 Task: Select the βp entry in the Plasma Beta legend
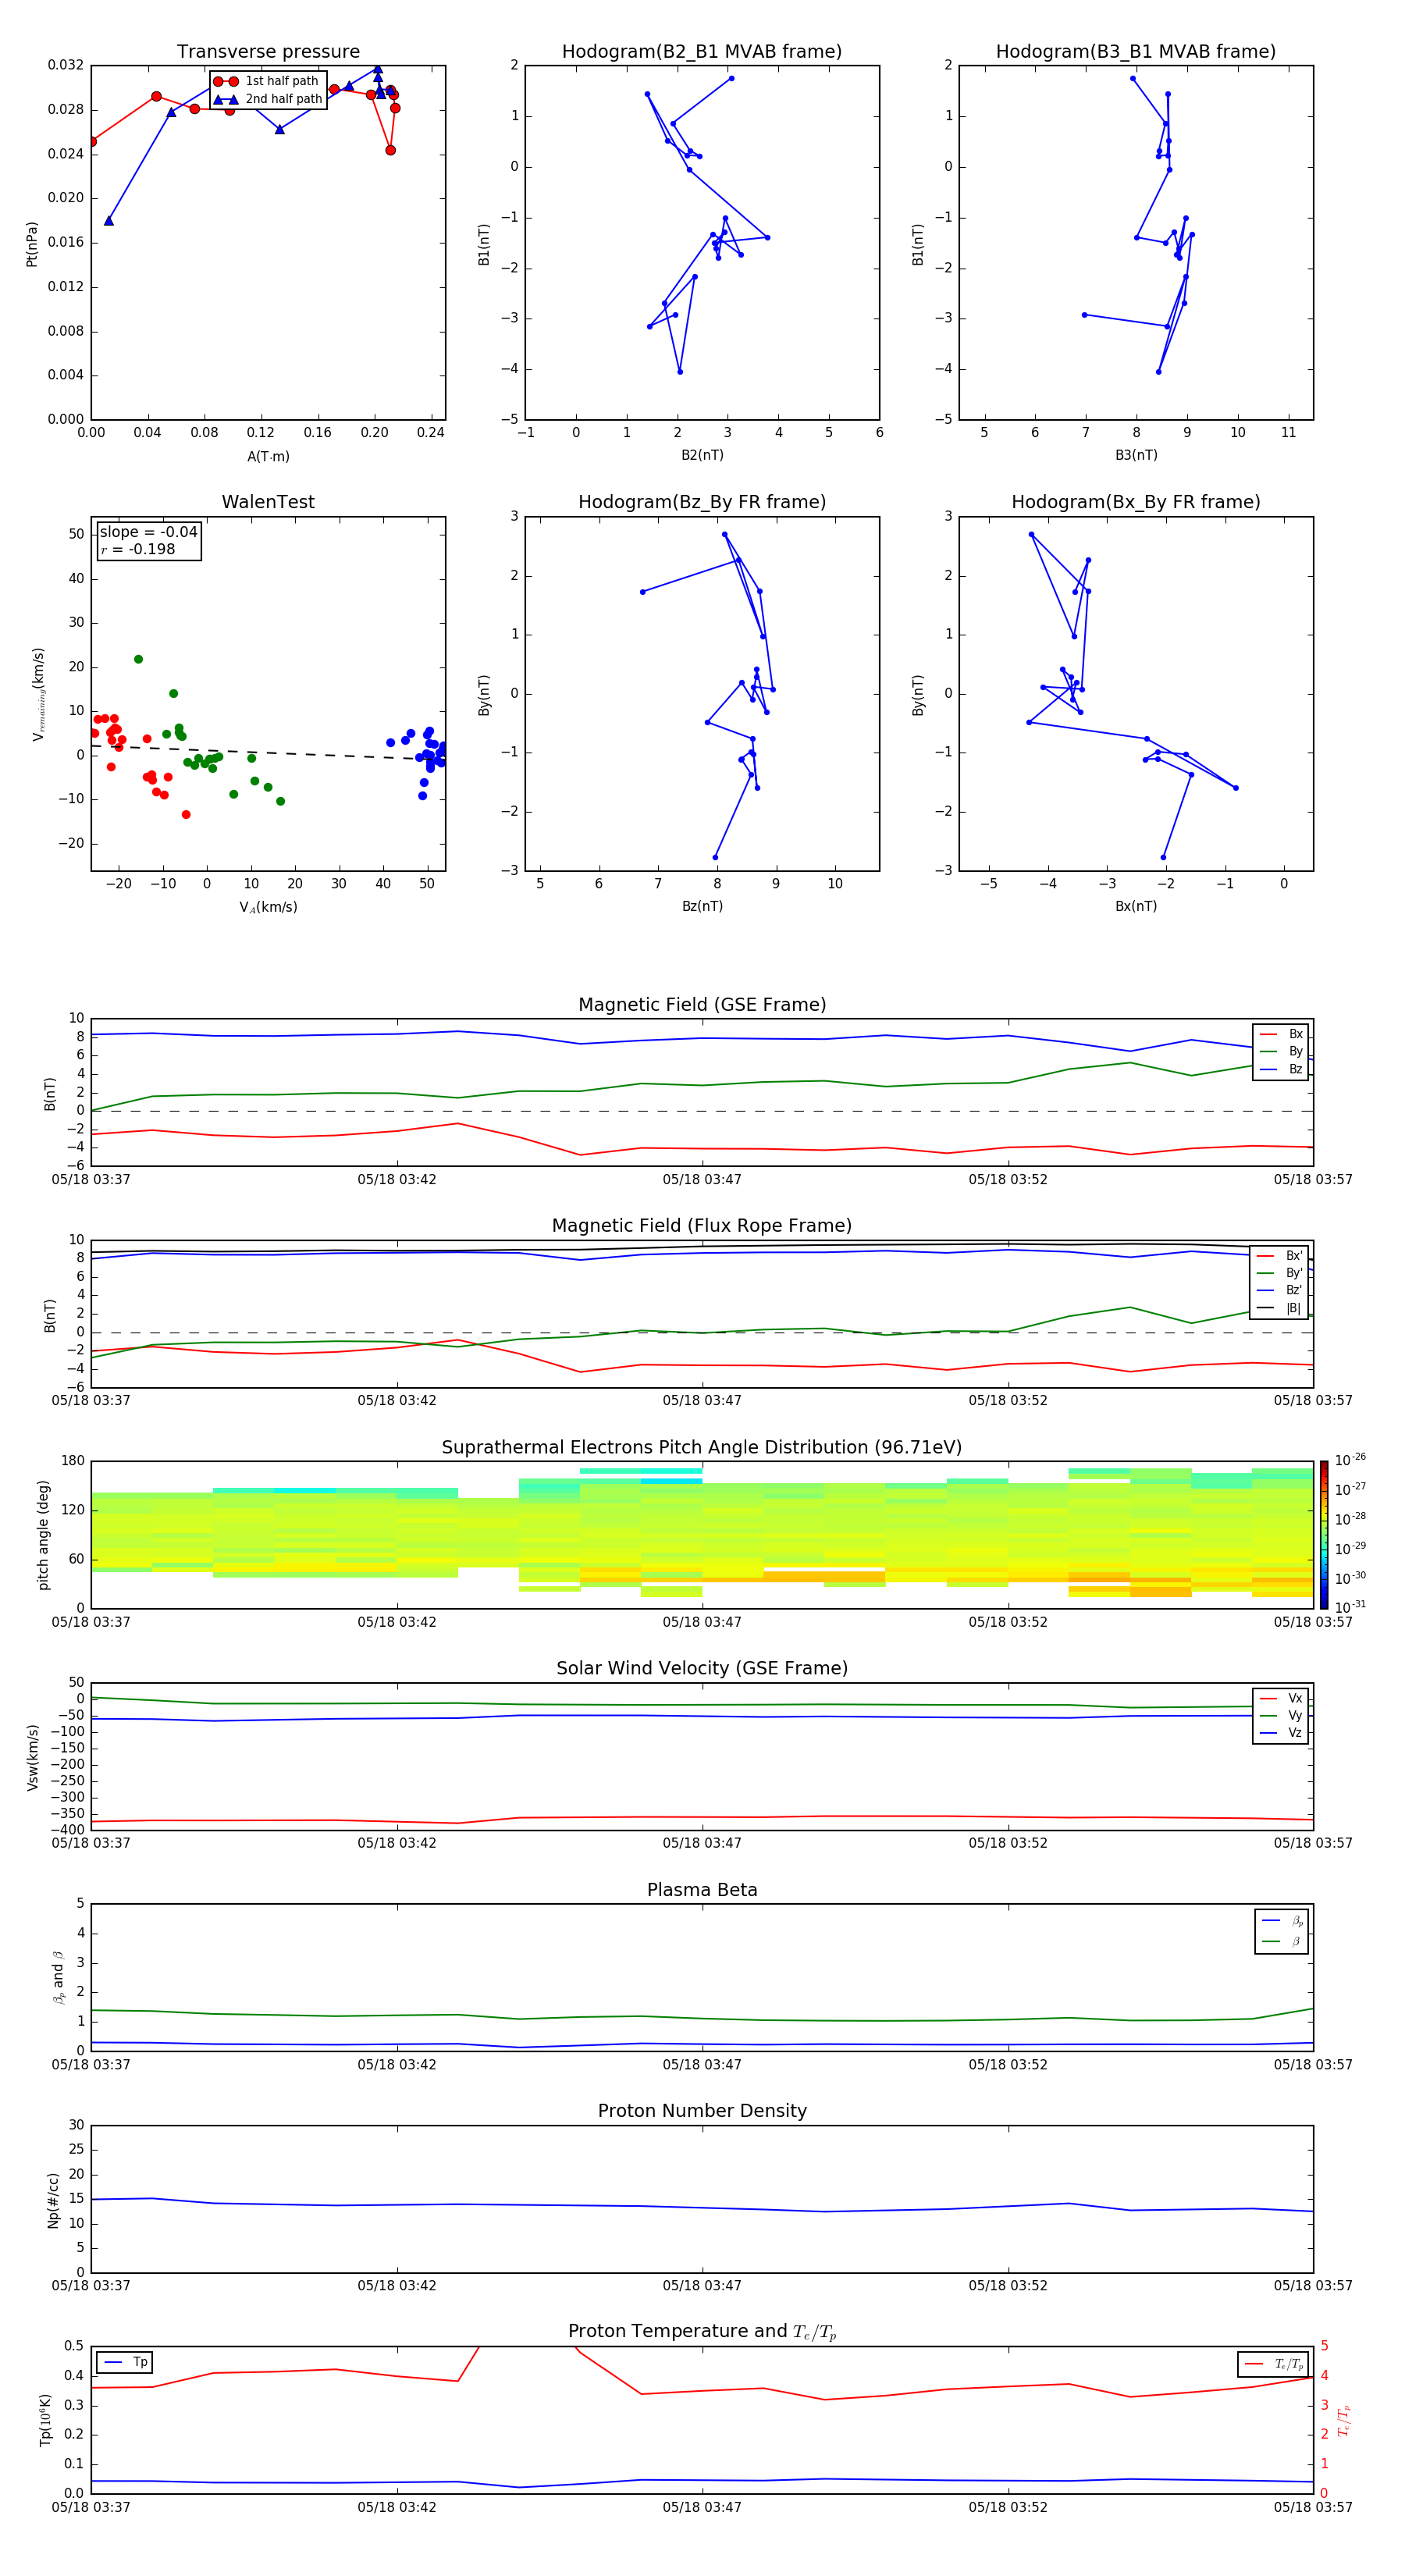(x=1282, y=1921)
